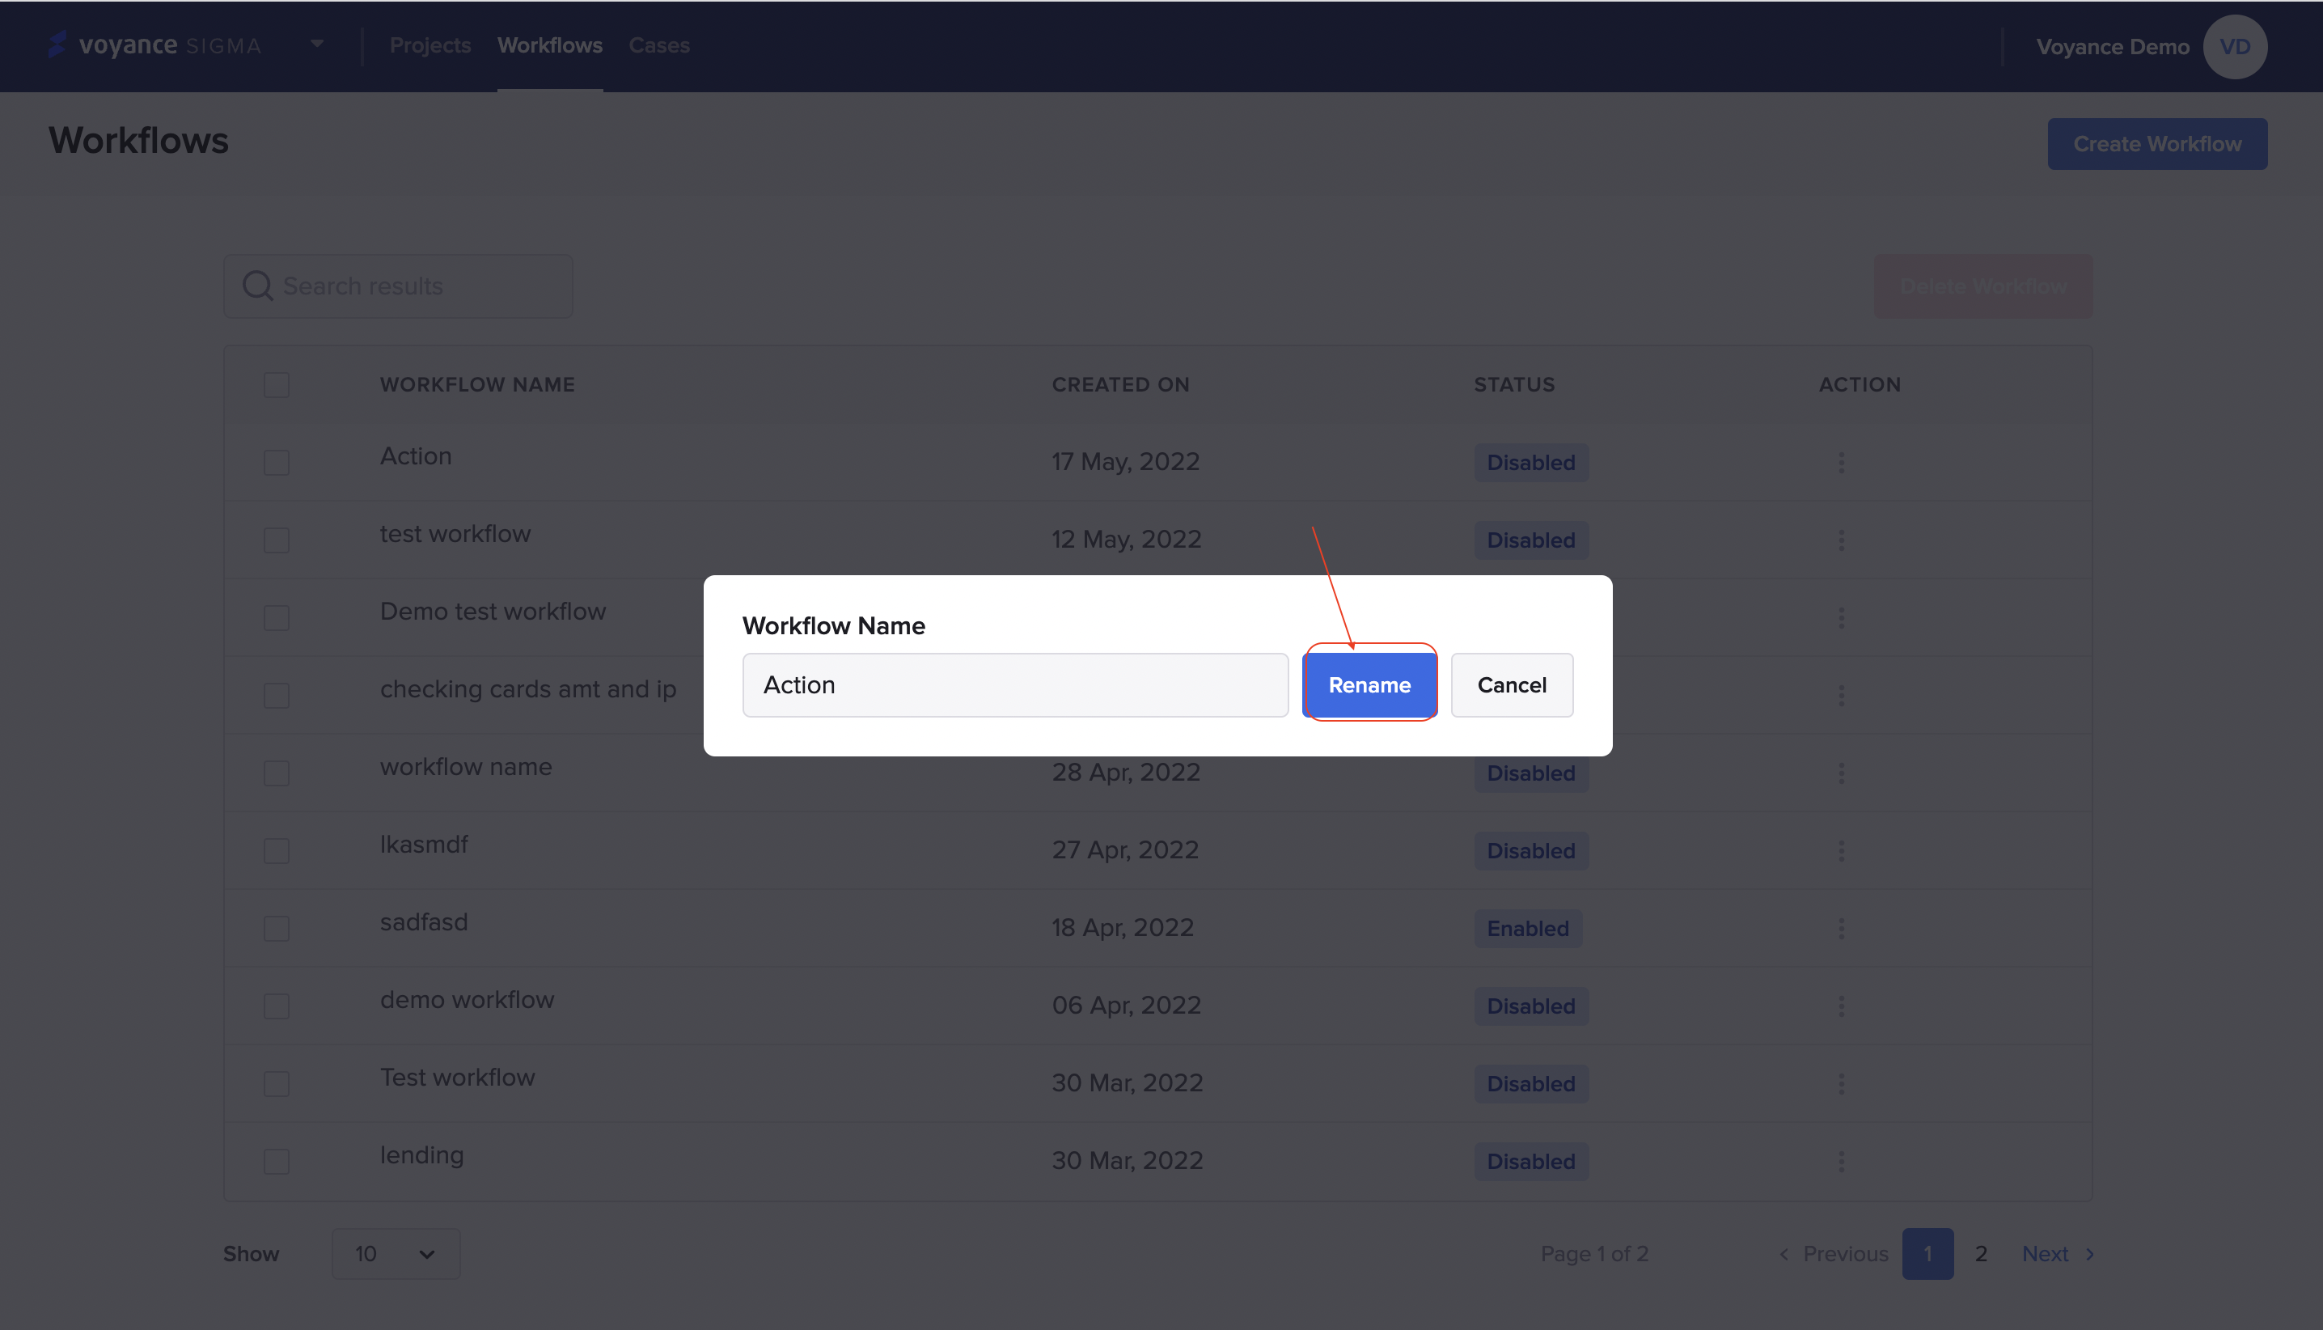Click the Voyance Demo account name
Image resolution: width=2323 pixels, height=1330 pixels.
pos(2112,47)
